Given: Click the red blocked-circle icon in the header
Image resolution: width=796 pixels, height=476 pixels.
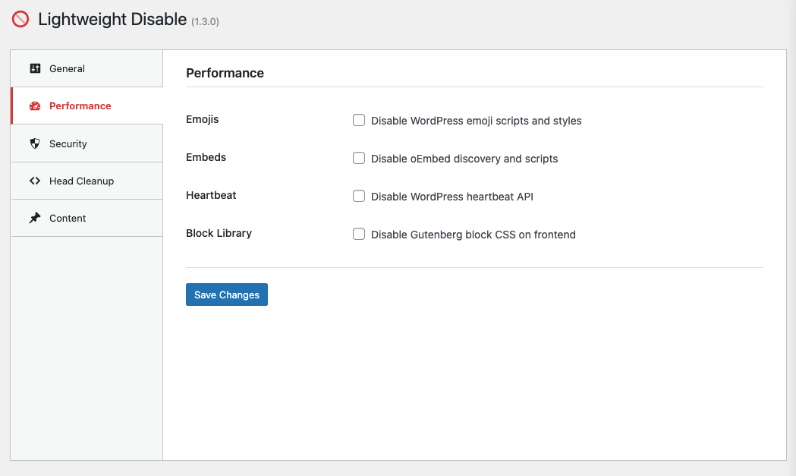Looking at the screenshot, I should (20, 19).
